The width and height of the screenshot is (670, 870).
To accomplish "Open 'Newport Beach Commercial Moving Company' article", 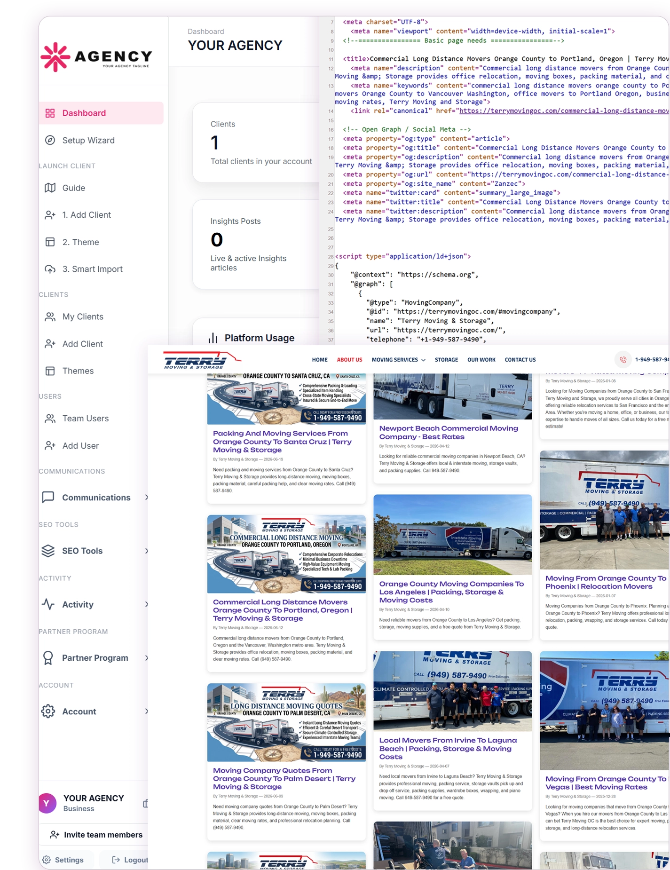I will 449,433.
